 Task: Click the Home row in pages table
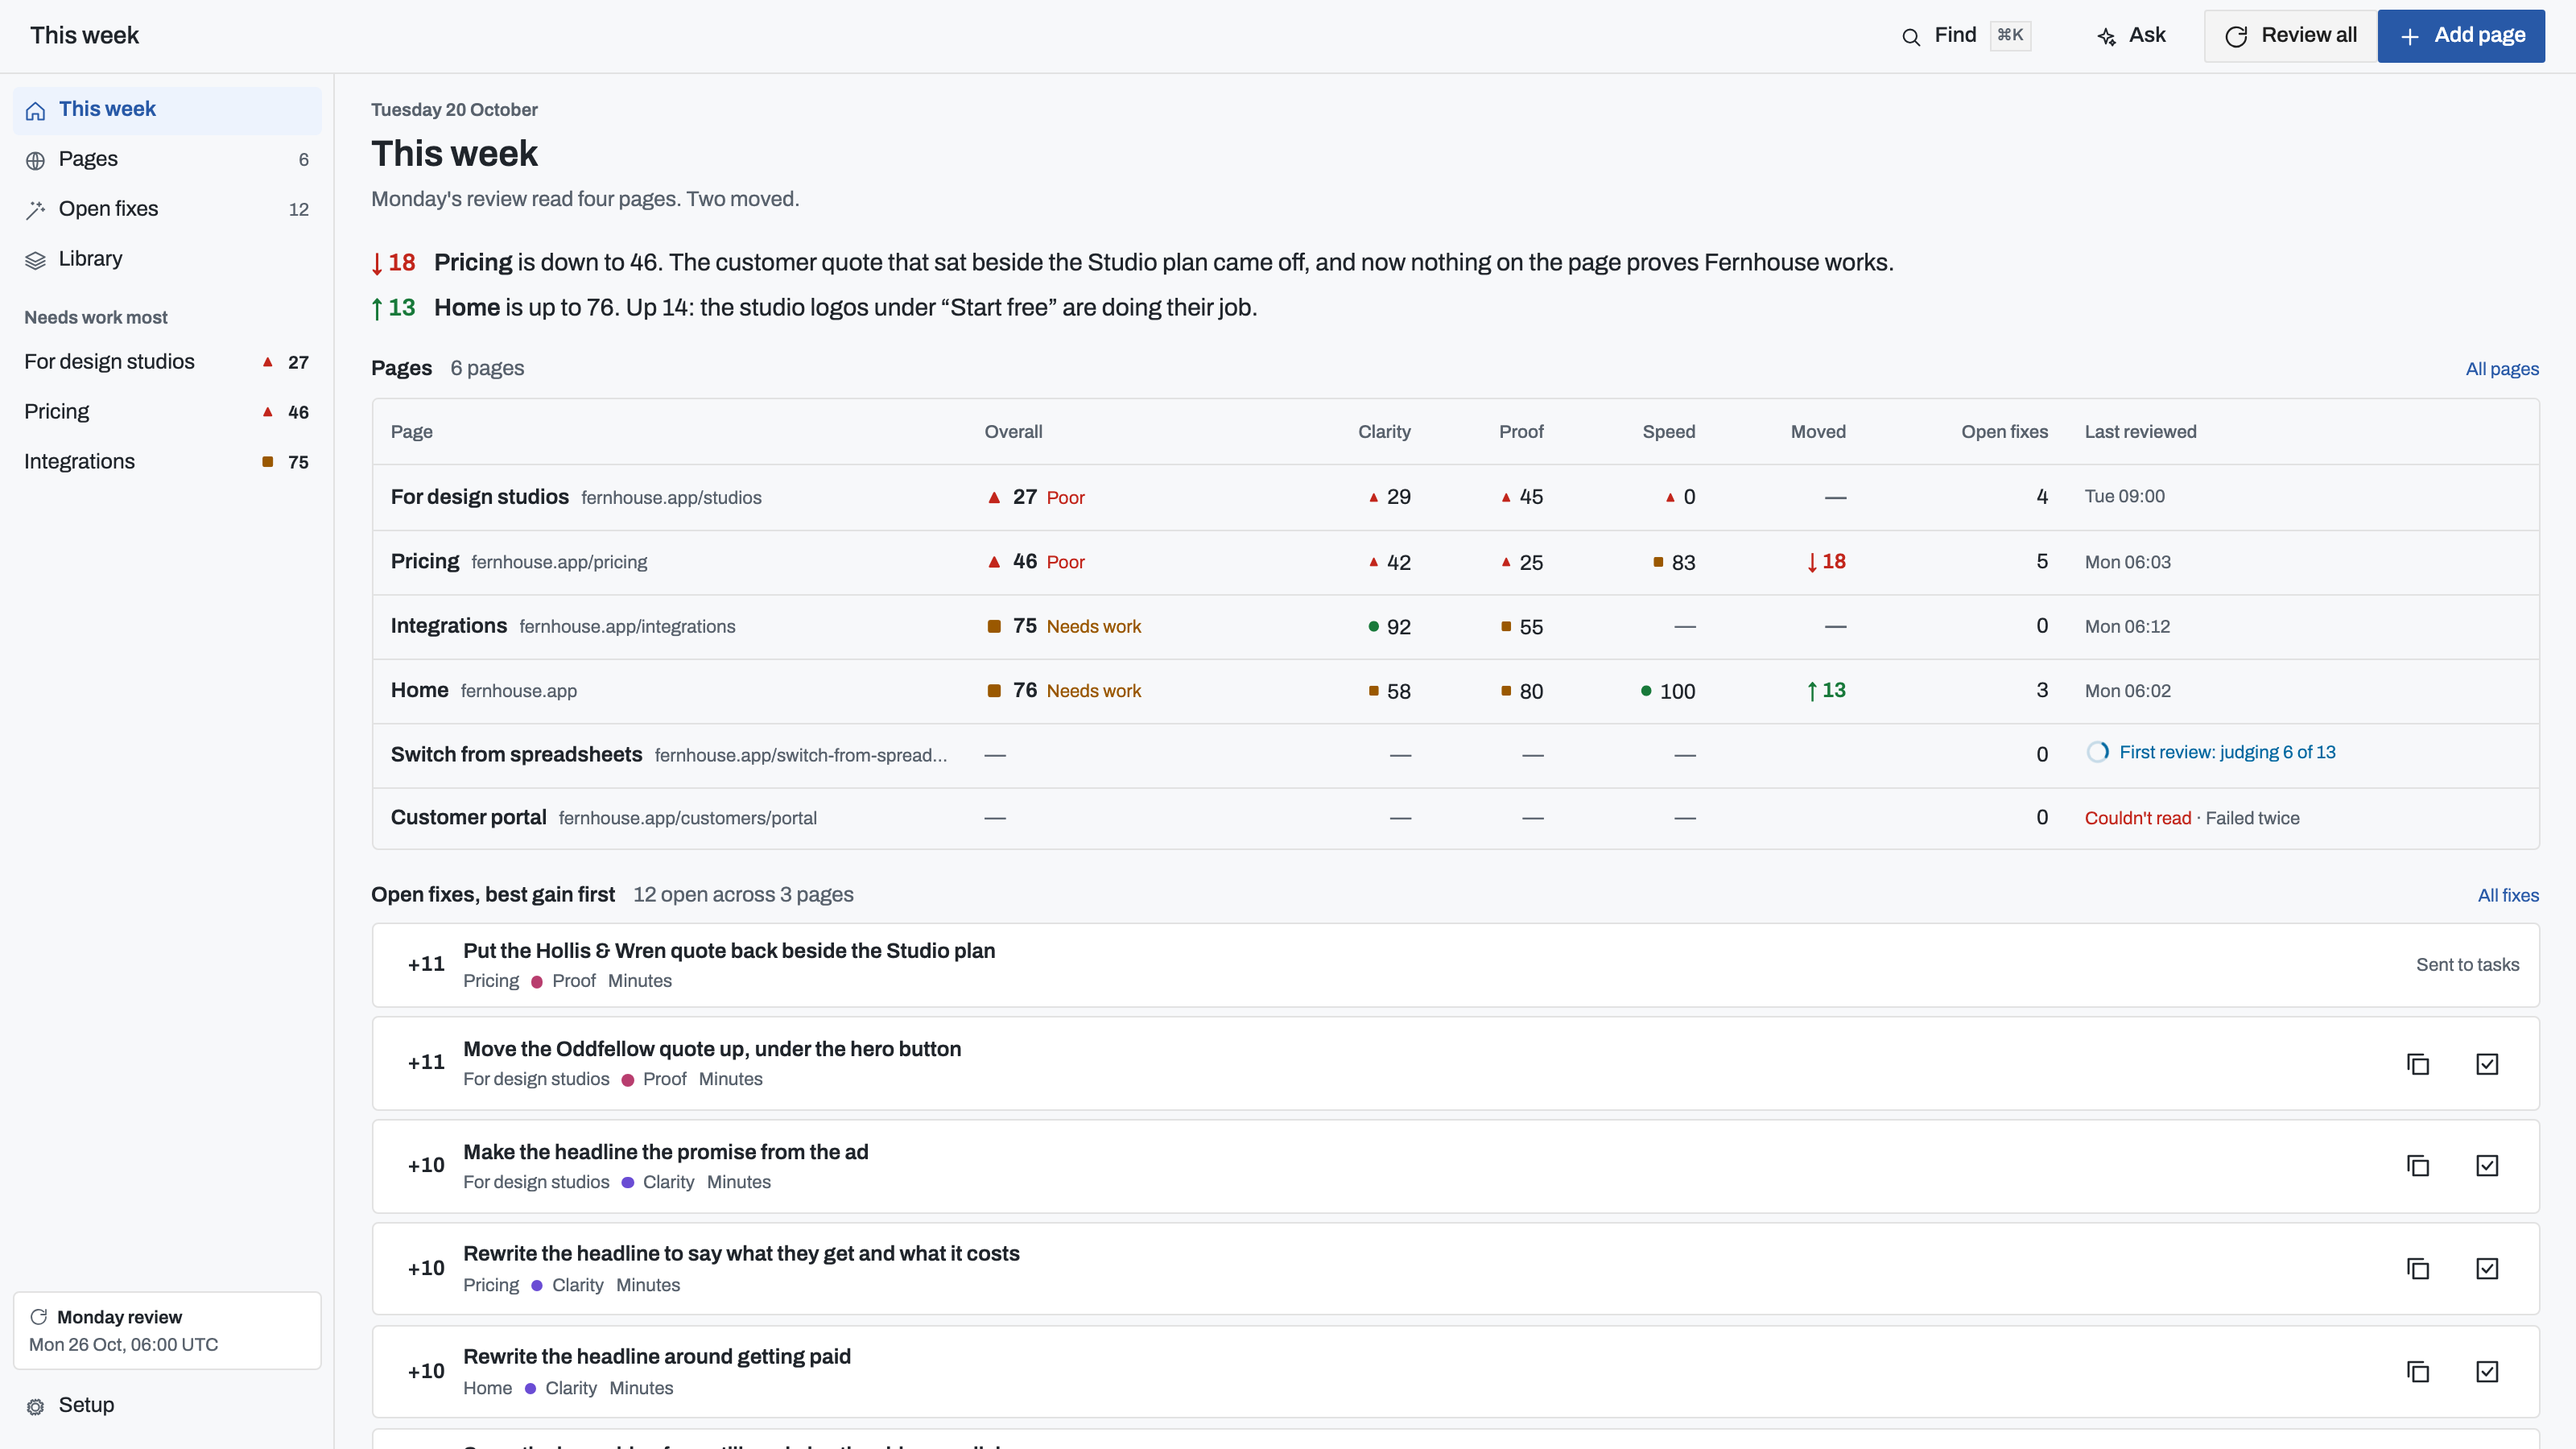pos(1455,691)
